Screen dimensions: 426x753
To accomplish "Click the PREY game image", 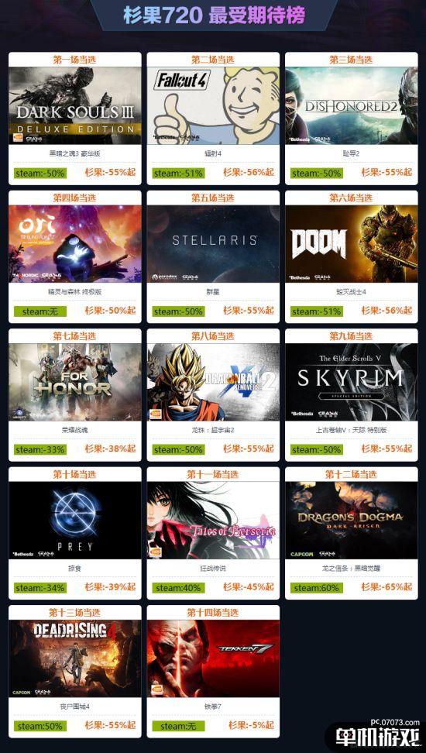I will tap(75, 521).
